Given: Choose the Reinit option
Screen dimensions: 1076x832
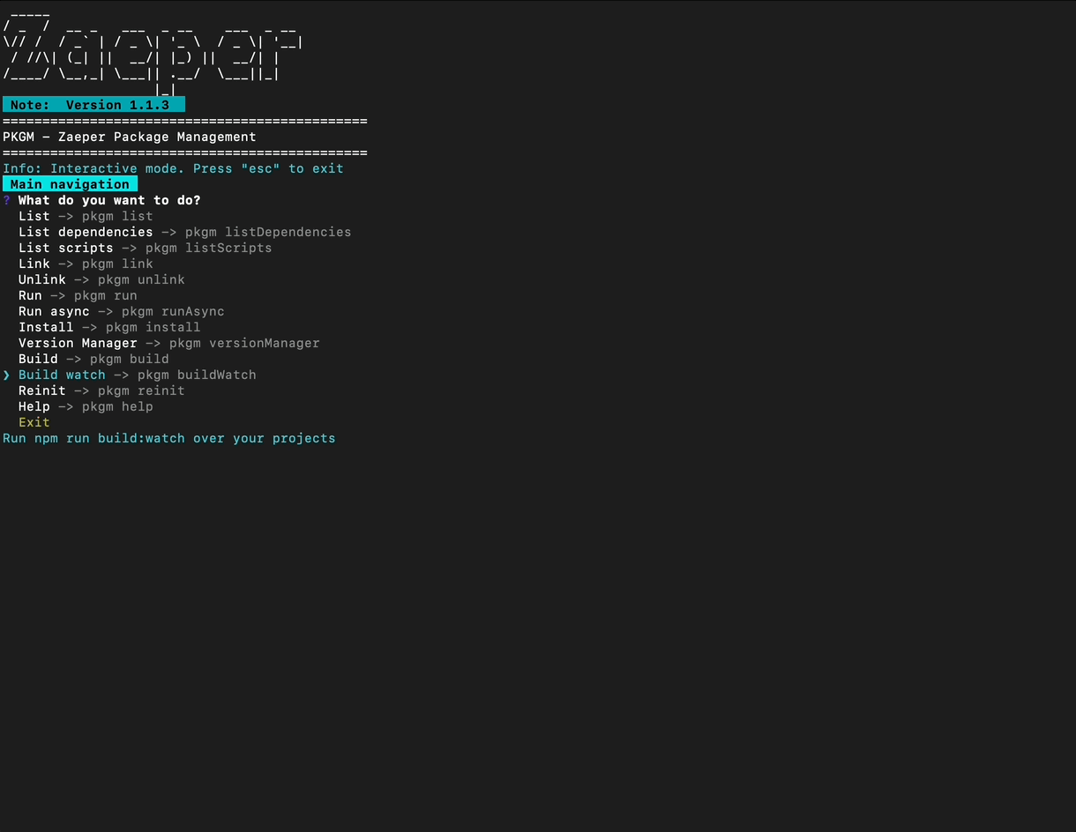Looking at the screenshot, I should (42, 390).
